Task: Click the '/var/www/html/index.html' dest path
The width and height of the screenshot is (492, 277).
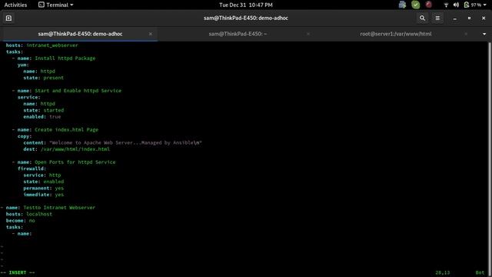Action: point(75,149)
